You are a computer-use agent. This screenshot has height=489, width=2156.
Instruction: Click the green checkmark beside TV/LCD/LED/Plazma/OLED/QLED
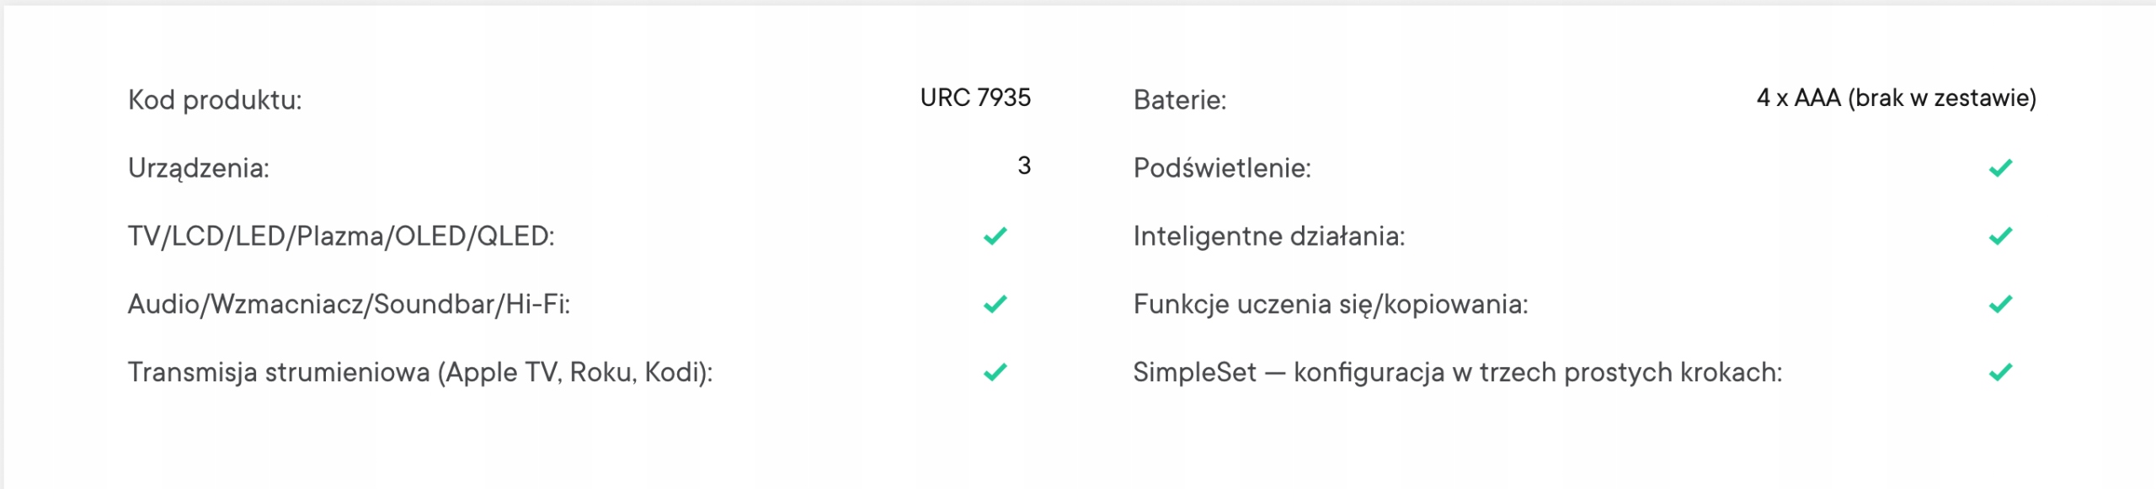(995, 237)
